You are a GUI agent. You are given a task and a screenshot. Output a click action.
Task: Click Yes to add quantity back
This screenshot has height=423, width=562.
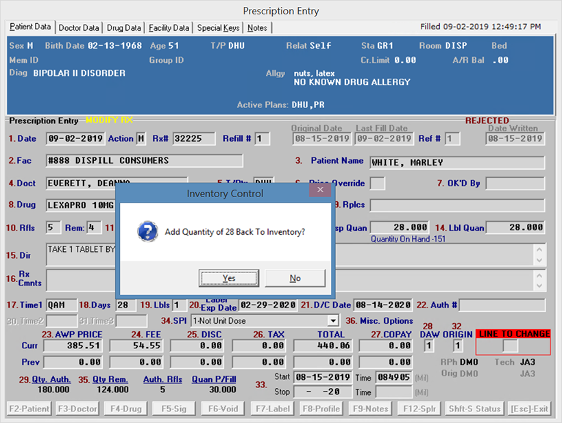point(228,278)
